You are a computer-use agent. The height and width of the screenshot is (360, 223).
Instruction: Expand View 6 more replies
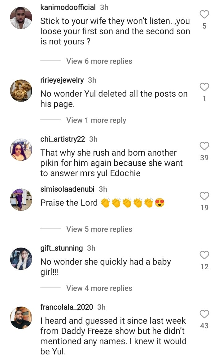(x=99, y=61)
